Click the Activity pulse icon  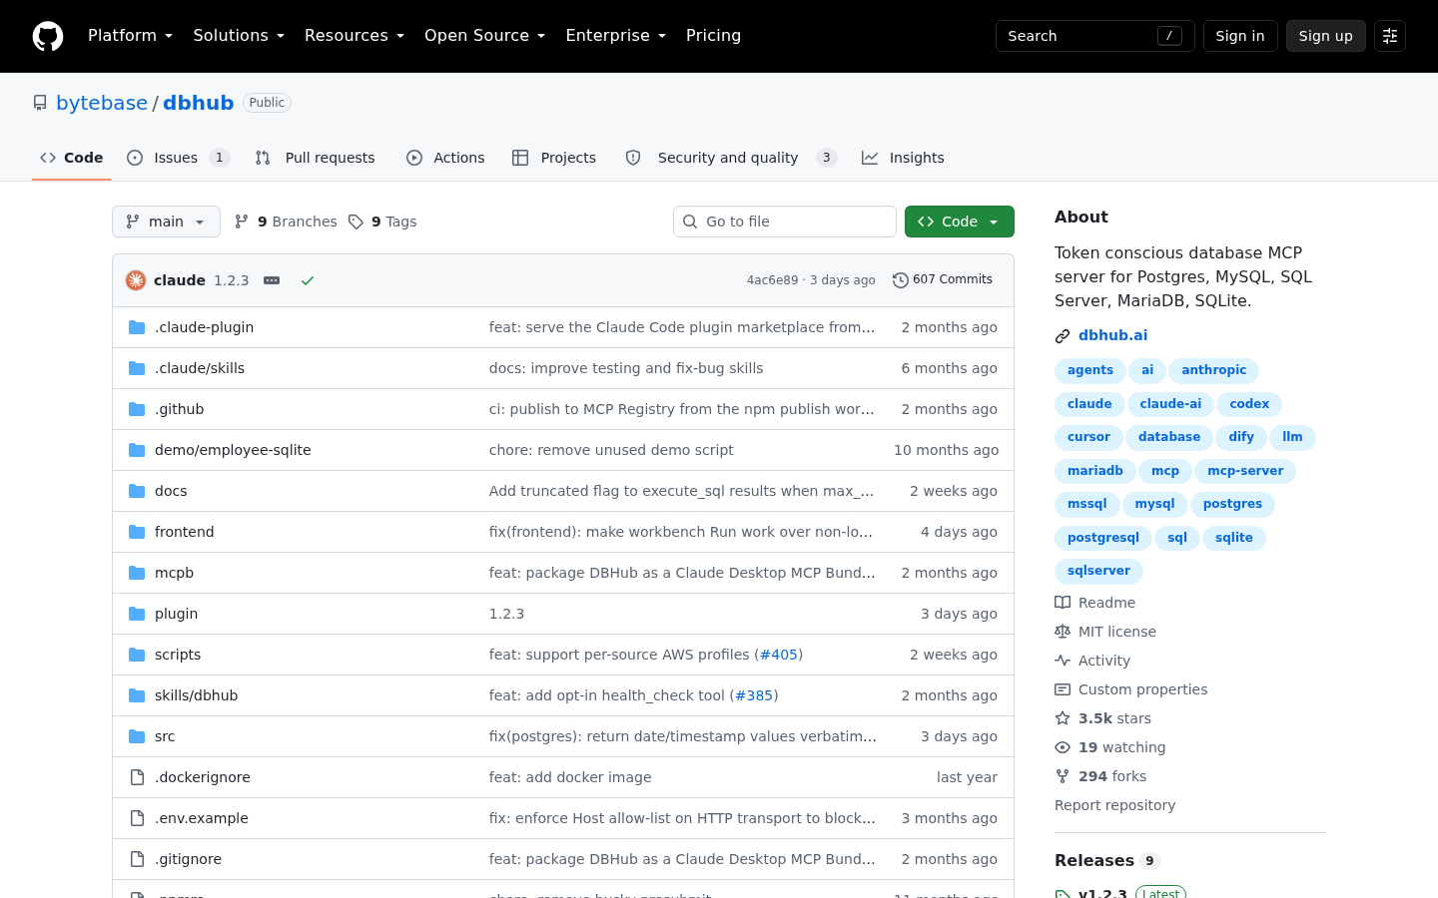pos(1063,661)
